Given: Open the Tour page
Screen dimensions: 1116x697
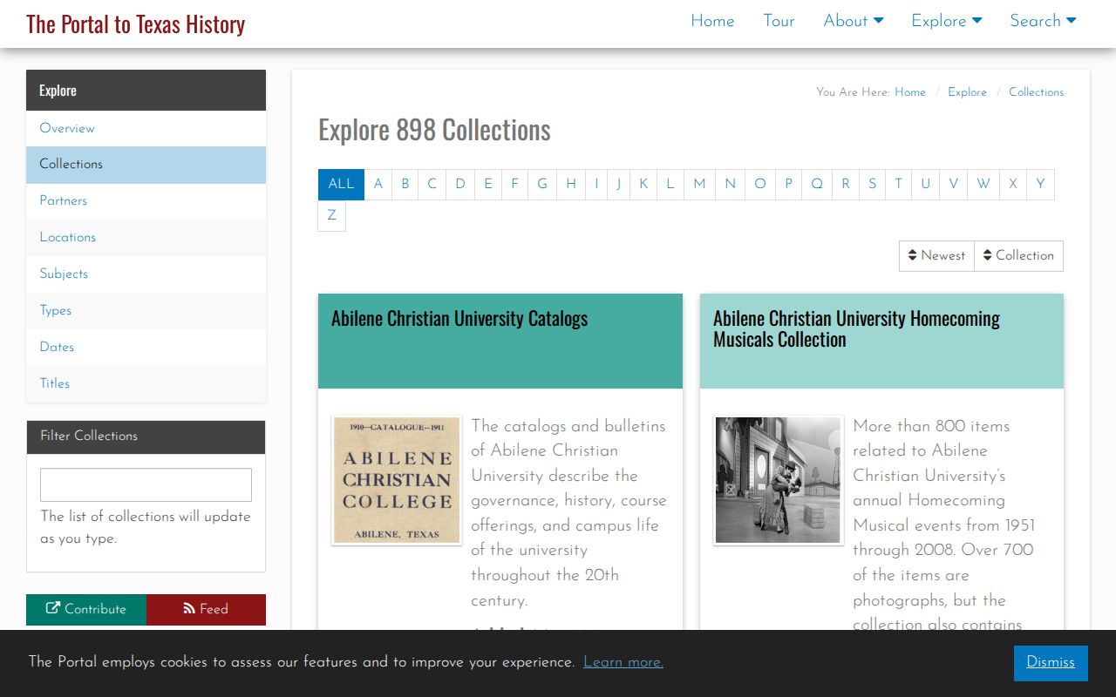Looking at the screenshot, I should pyautogui.click(x=779, y=21).
